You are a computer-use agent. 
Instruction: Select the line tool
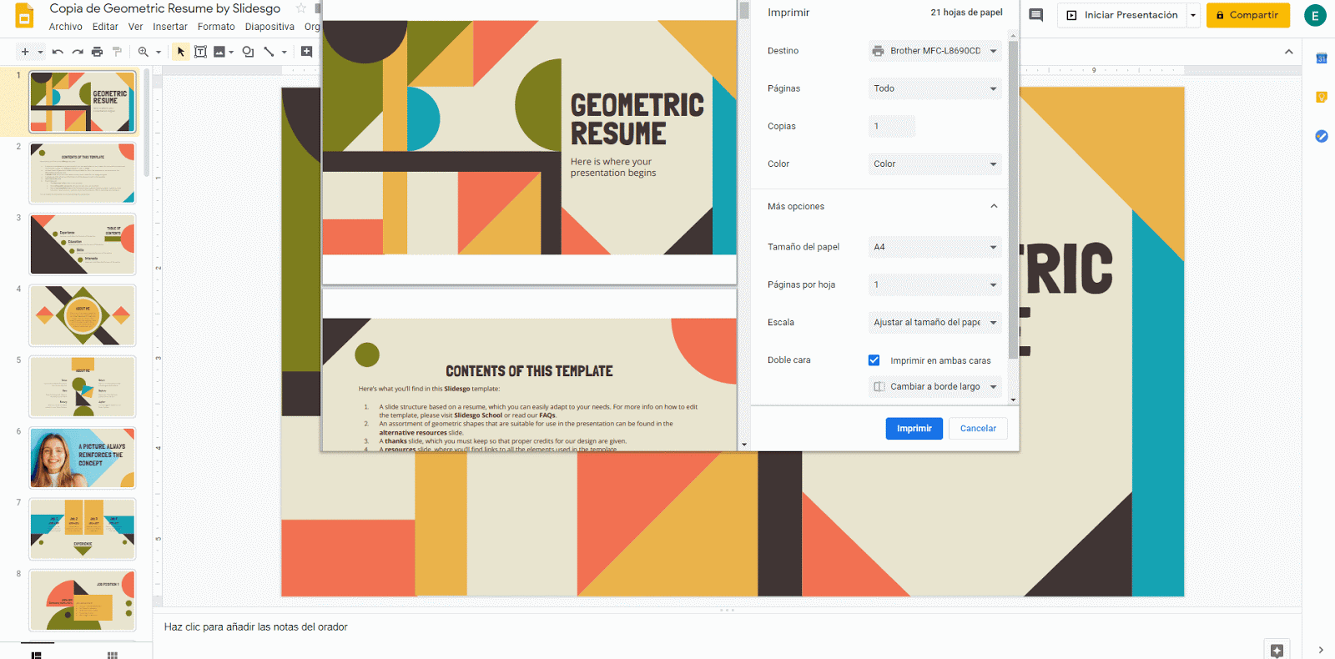pos(269,52)
